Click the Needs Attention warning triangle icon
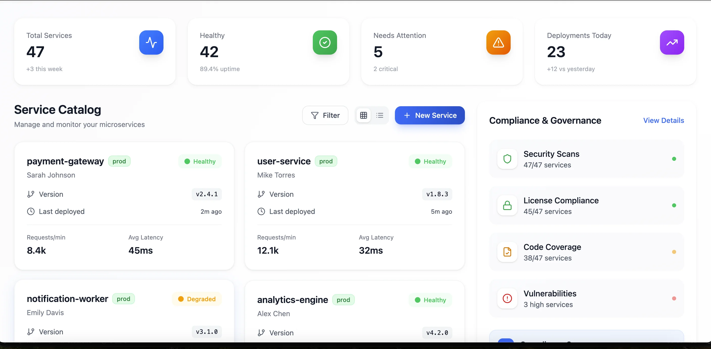 pyautogui.click(x=498, y=42)
